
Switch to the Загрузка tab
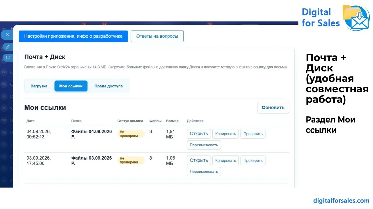click(x=39, y=86)
